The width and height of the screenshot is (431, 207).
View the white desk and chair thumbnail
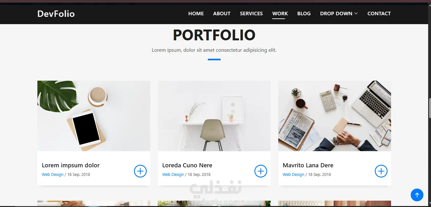click(214, 116)
